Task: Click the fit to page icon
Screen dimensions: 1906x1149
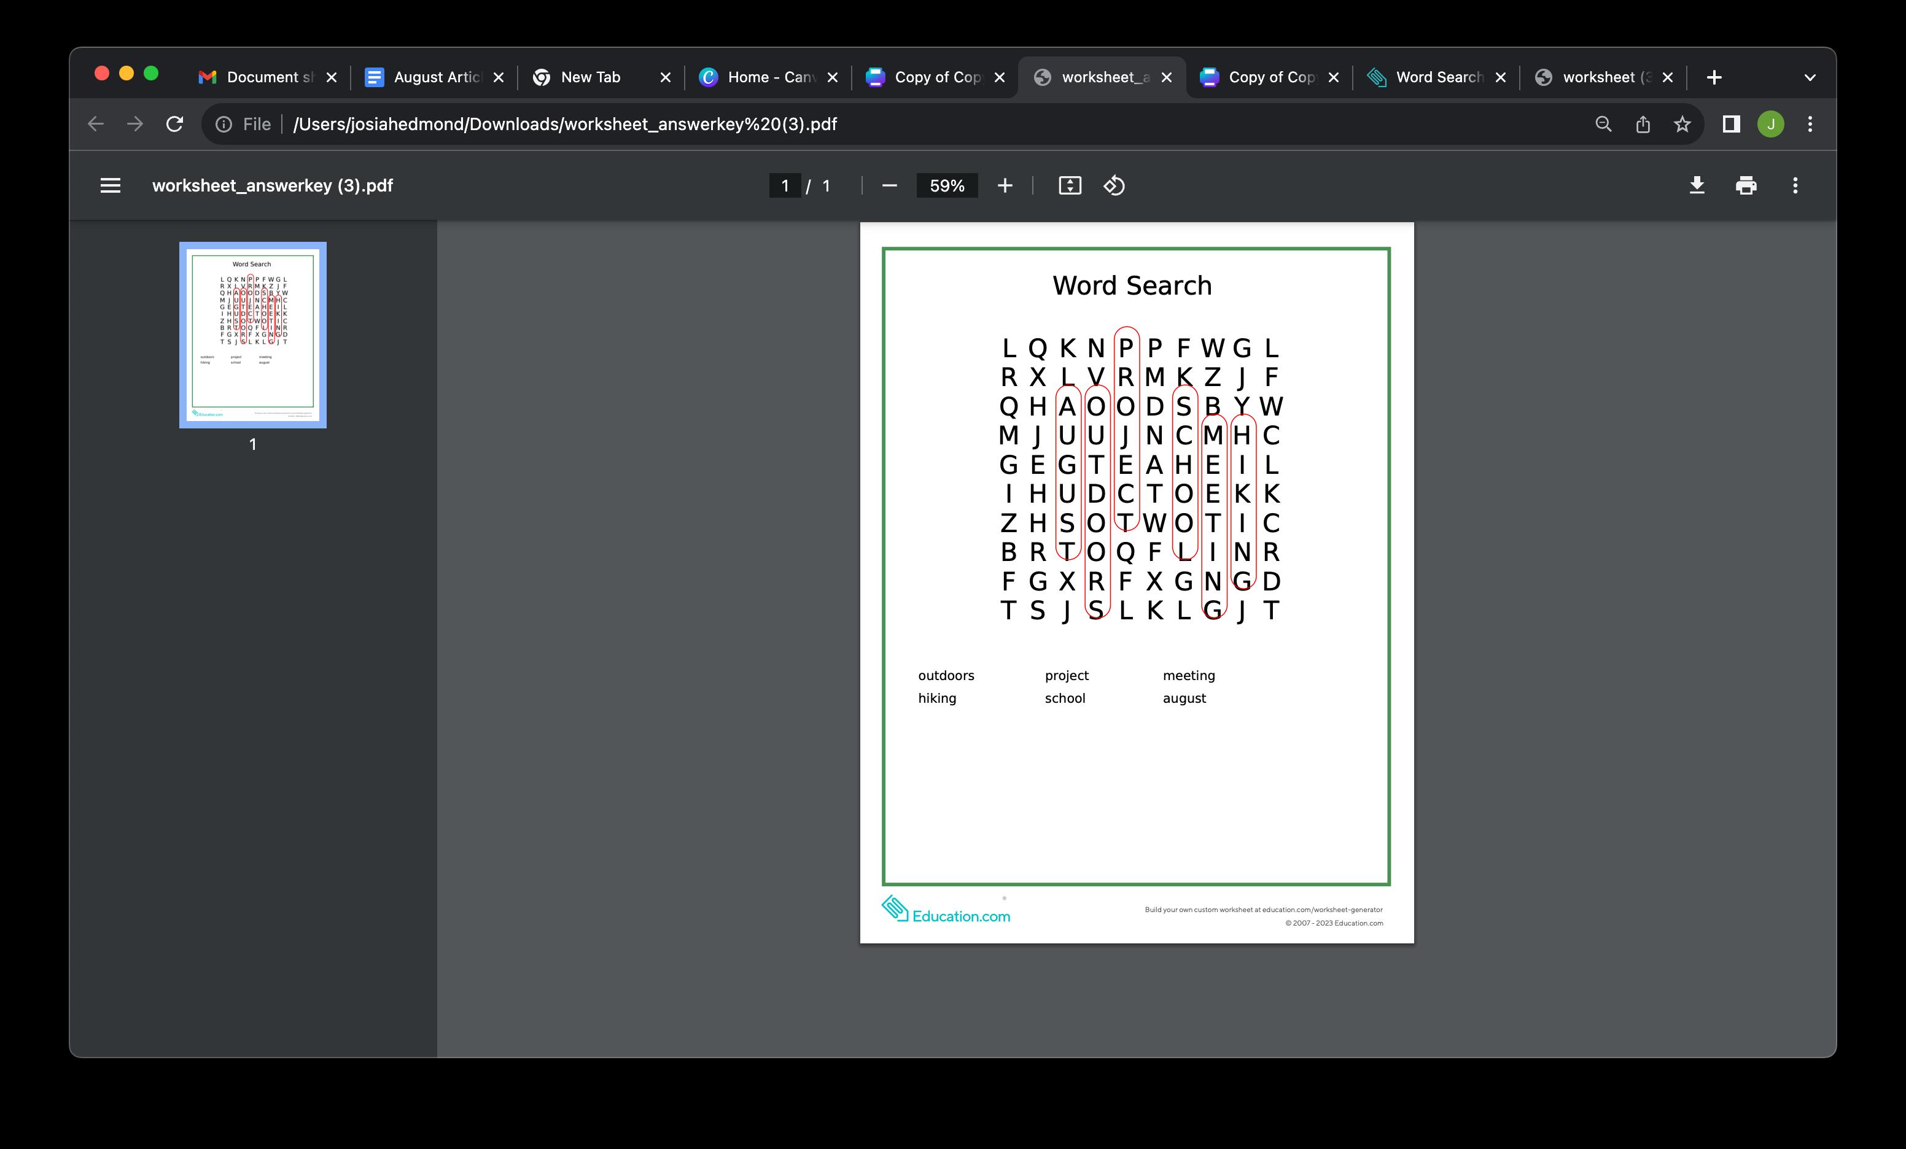Action: [x=1069, y=185]
